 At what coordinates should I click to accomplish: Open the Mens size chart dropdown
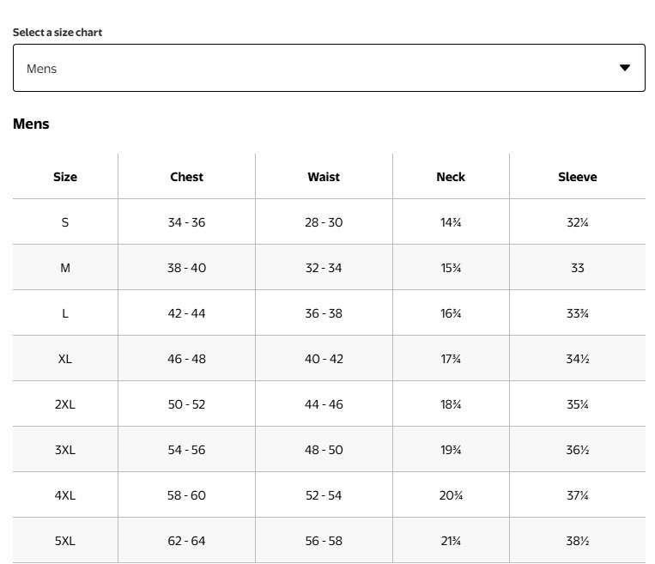tap(329, 68)
